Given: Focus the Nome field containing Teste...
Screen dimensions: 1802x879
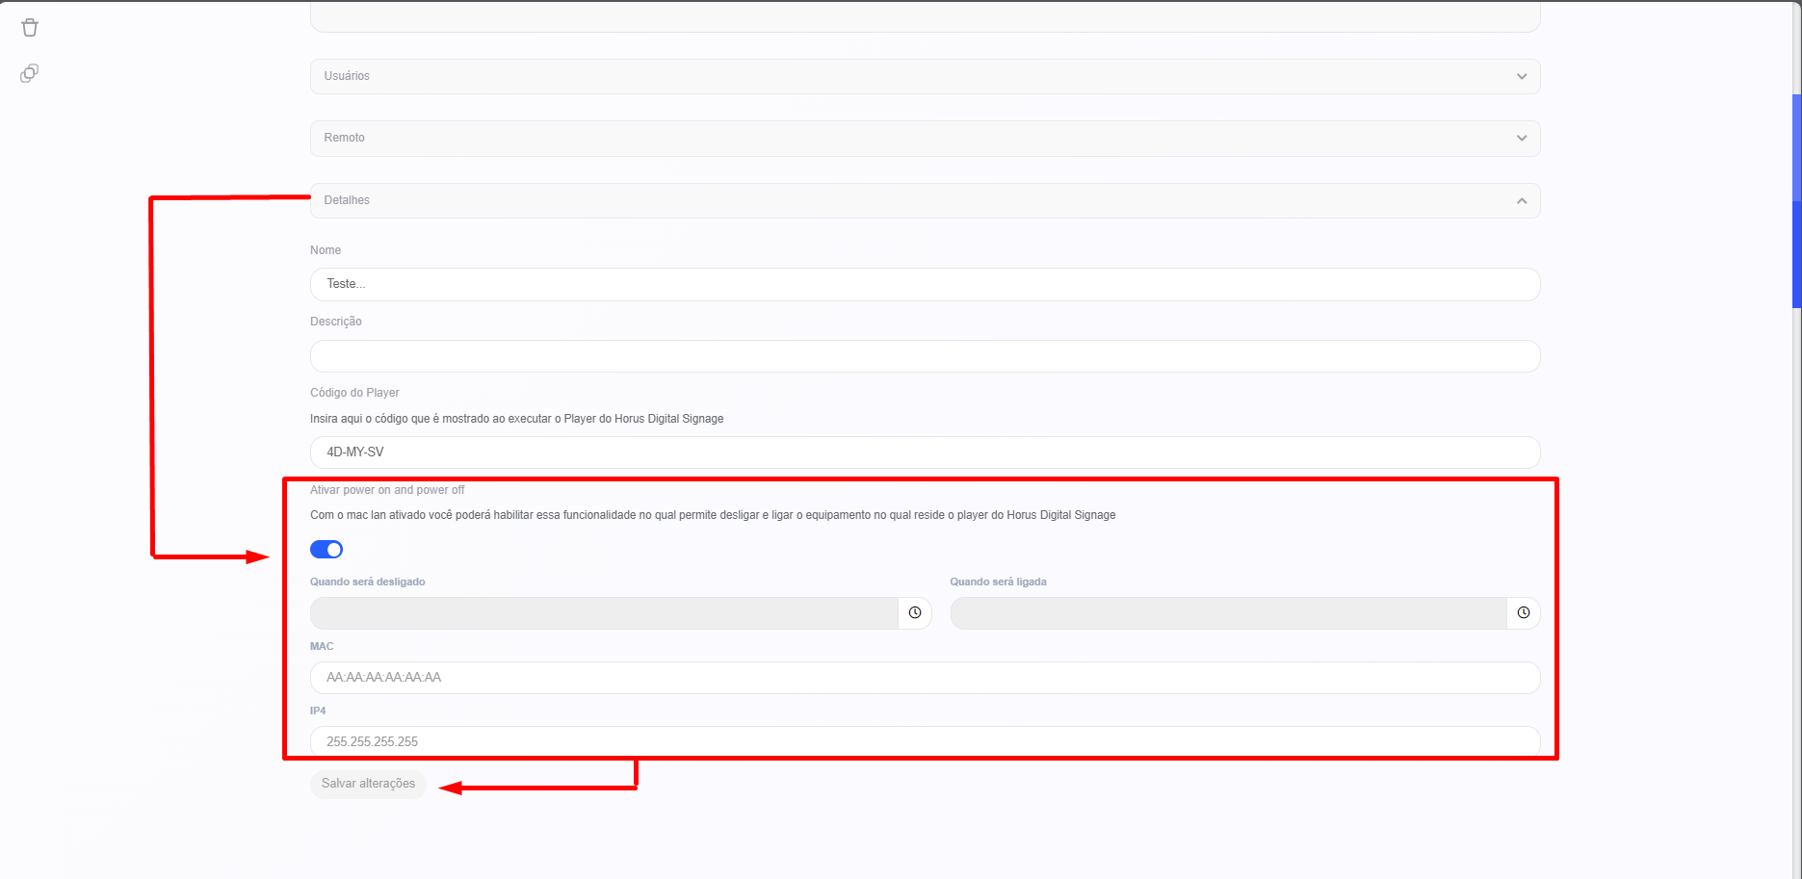Looking at the screenshot, I should tap(925, 284).
